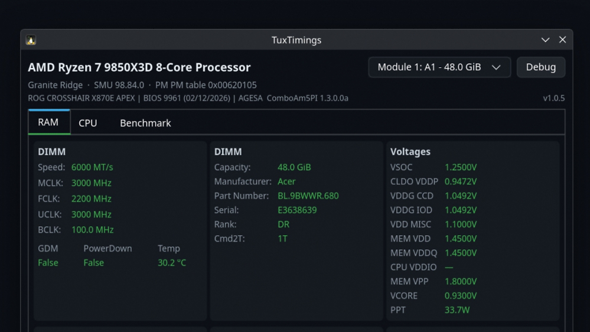The width and height of the screenshot is (590, 332).
Task: Click the Debug button
Action: click(541, 67)
